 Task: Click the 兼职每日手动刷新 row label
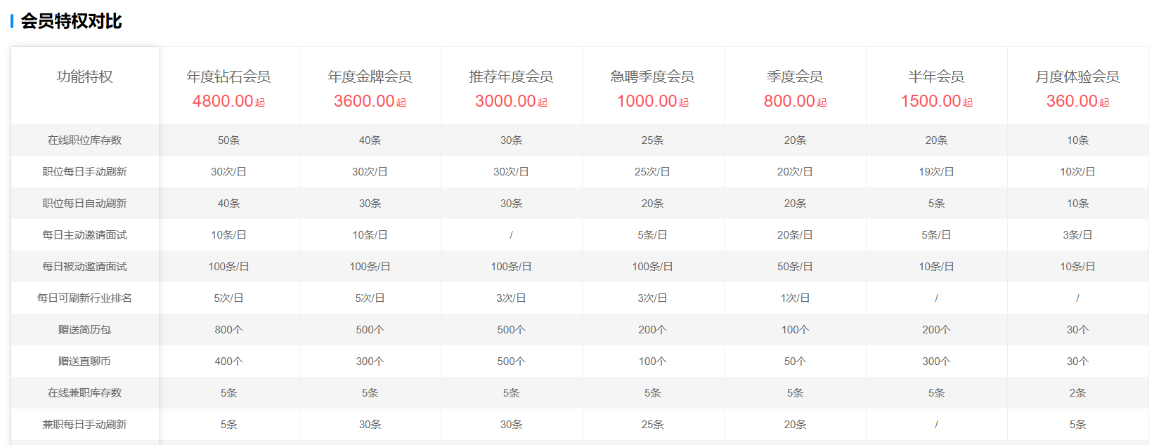tap(84, 425)
